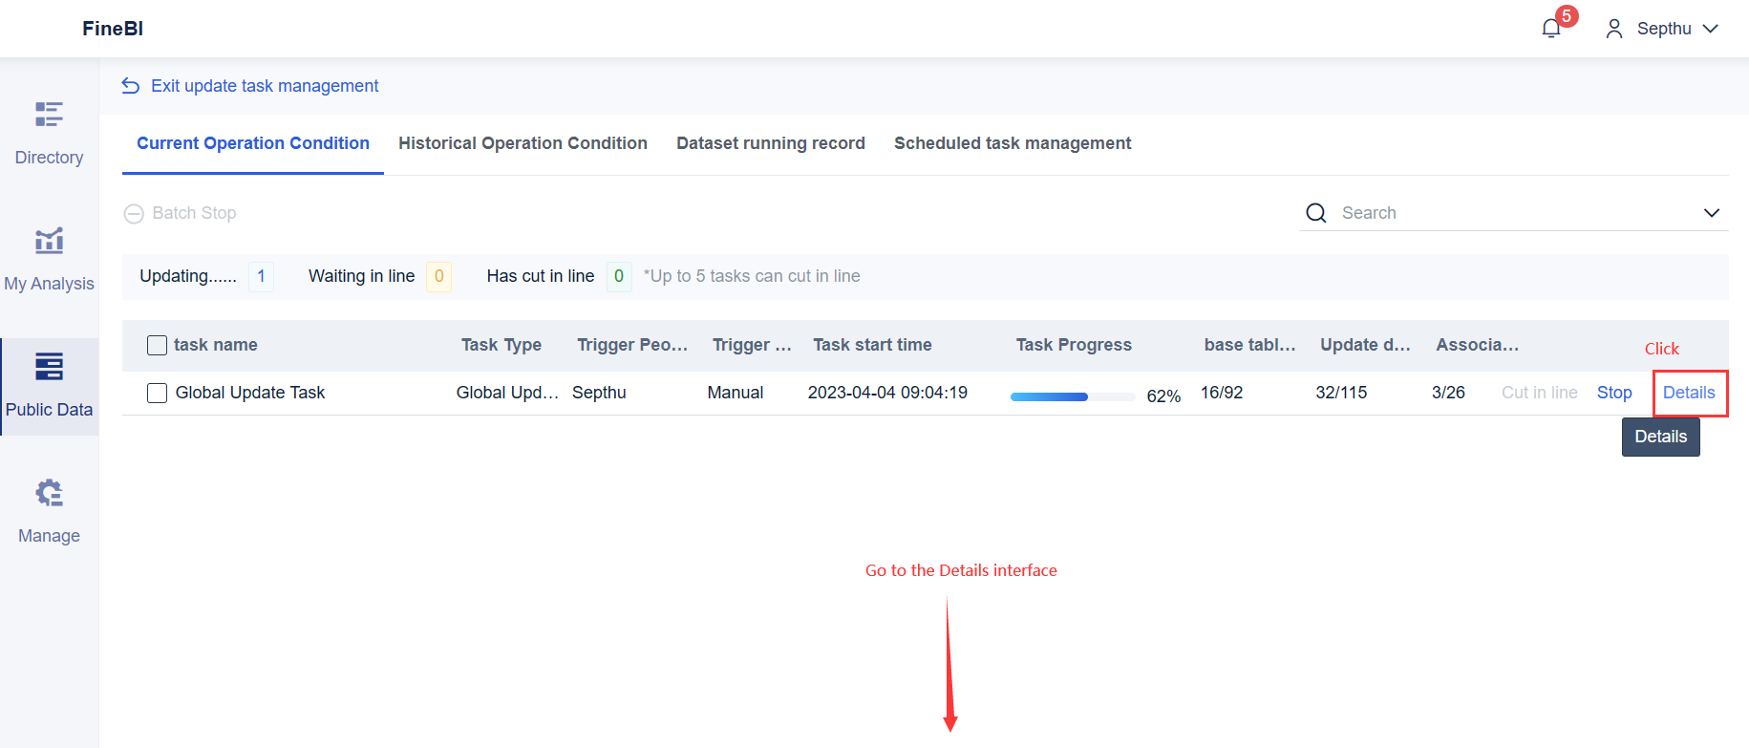Tick the Global Update Task row checkbox
This screenshot has width=1749, height=748.
pyautogui.click(x=158, y=393)
